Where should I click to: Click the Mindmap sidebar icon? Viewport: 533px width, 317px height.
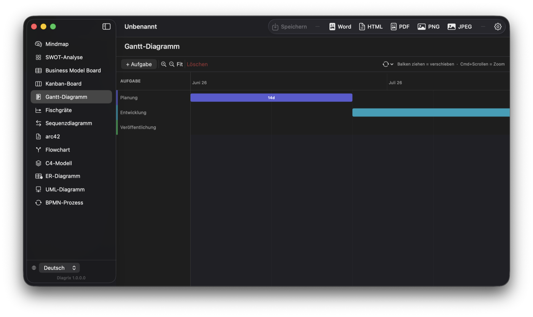(38, 44)
